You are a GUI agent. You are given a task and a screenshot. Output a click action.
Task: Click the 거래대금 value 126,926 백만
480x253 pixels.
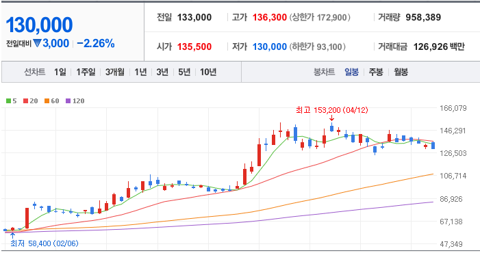point(439,46)
